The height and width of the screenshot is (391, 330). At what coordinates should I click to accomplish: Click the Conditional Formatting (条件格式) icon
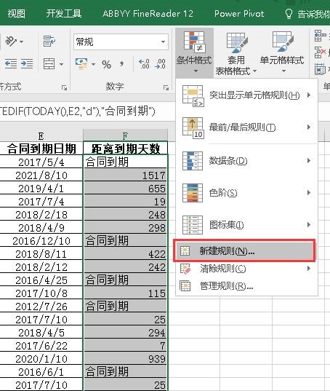tap(194, 42)
